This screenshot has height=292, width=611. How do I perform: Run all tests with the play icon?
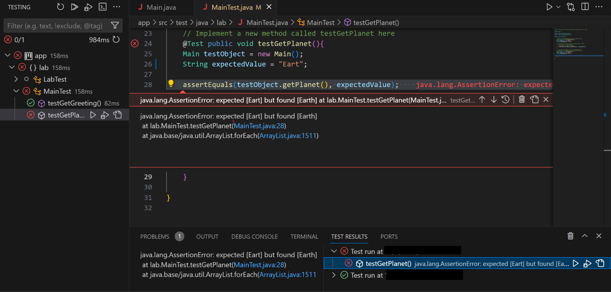[x=74, y=7]
